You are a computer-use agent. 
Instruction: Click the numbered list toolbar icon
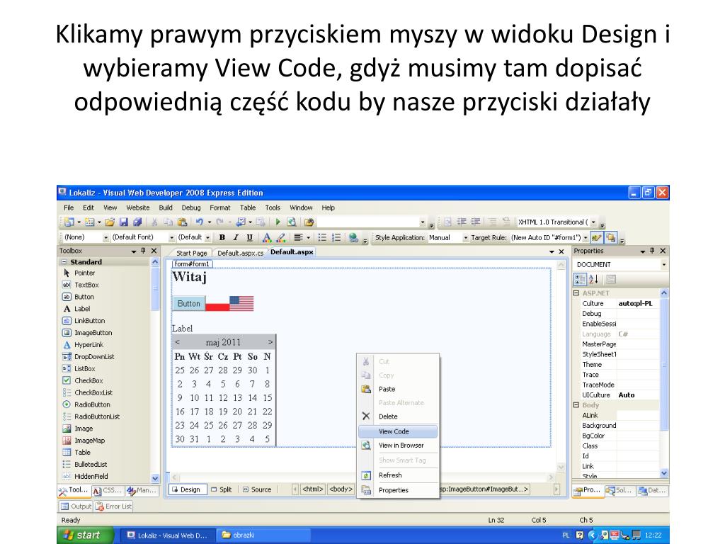(336, 237)
